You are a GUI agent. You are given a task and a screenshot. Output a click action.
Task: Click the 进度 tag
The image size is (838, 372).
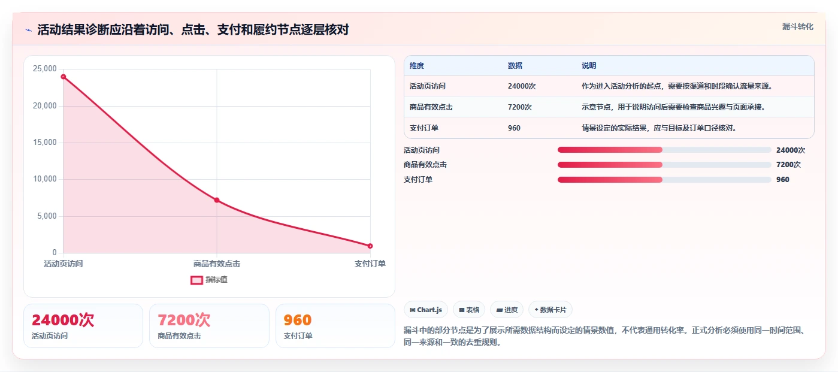point(507,310)
